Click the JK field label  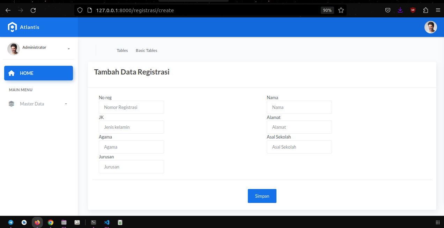click(101, 117)
